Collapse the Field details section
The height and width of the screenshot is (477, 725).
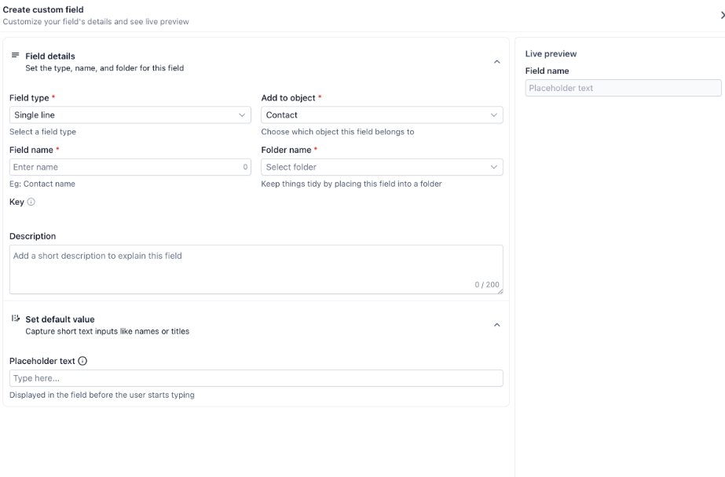pos(496,62)
